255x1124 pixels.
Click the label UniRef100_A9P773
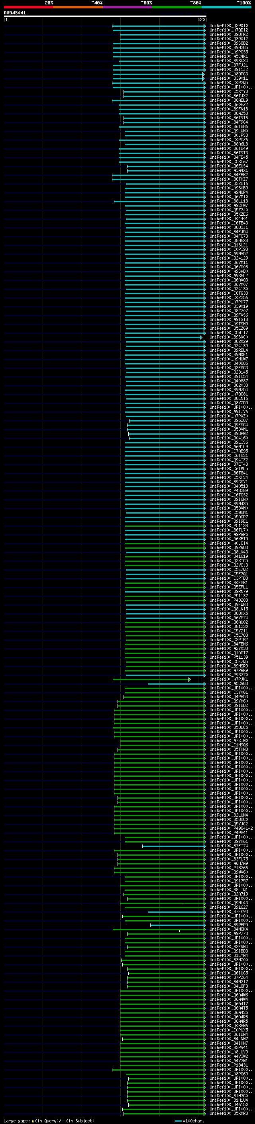tap(229, 933)
